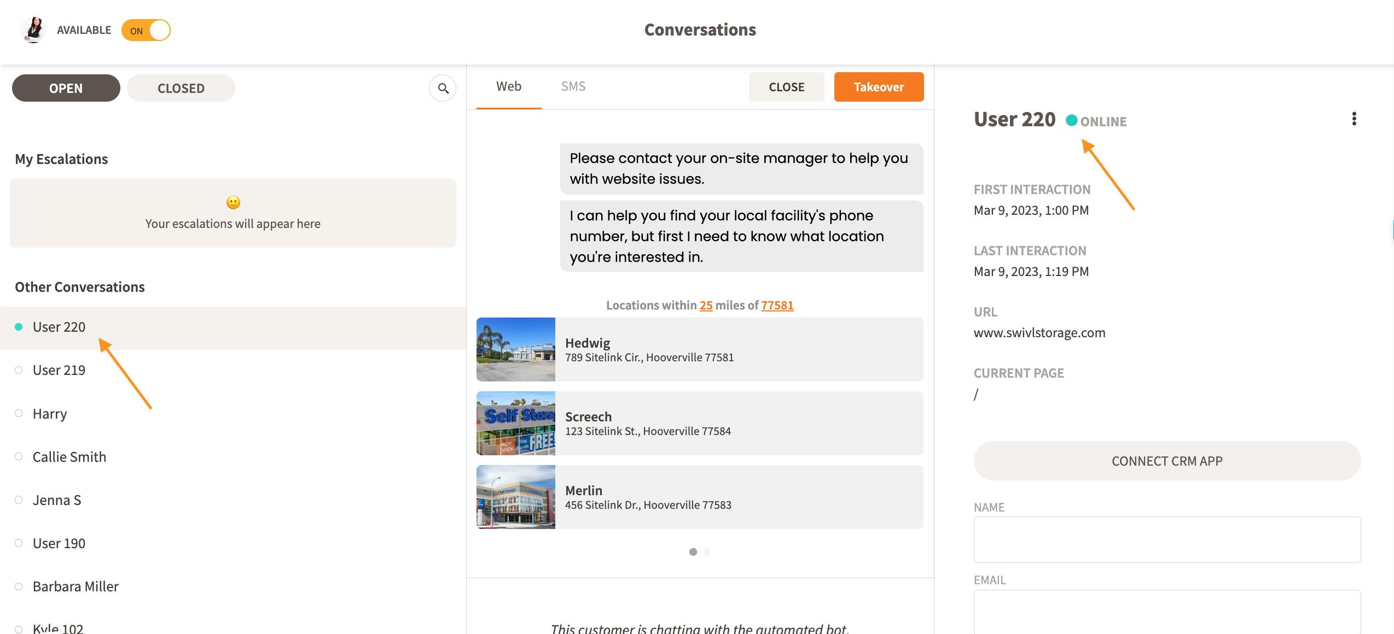Change the 25 miles radius link
The height and width of the screenshot is (634, 1394).
click(706, 306)
